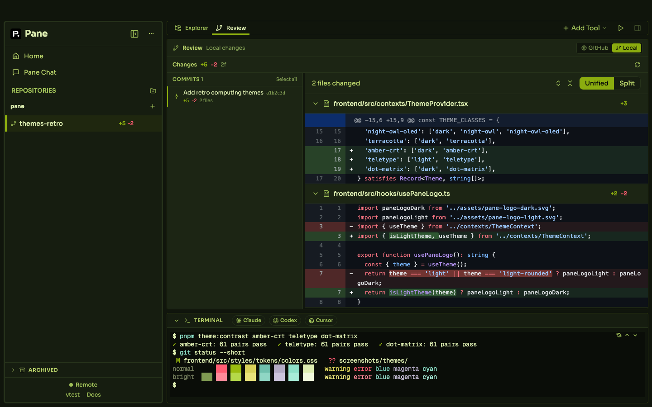Image resolution: width=652 pixels, height=407 pixels.
Task: Click the Pane logo icon
Action: 16,34
